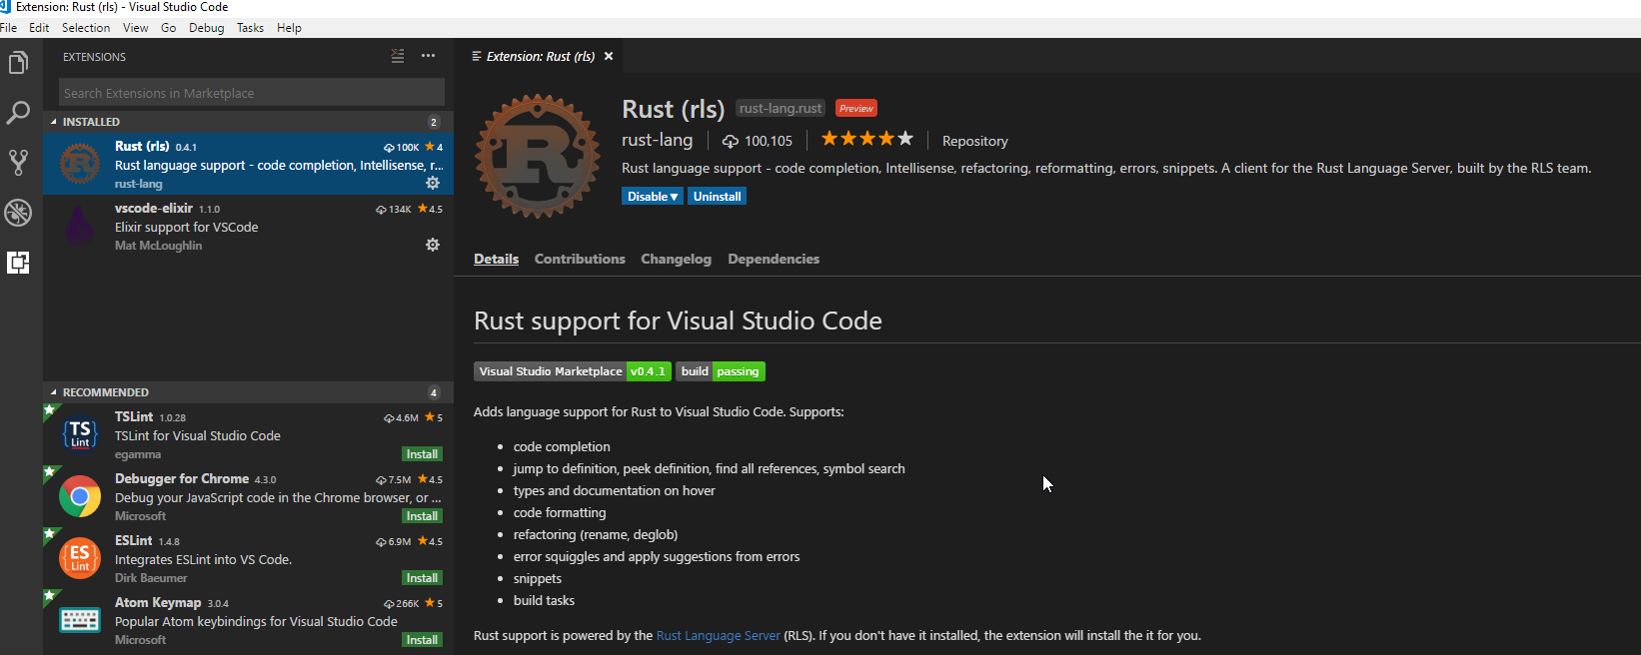Clear extensions search results icon
Screen dimensions: 1641x655
click(398, 56)
